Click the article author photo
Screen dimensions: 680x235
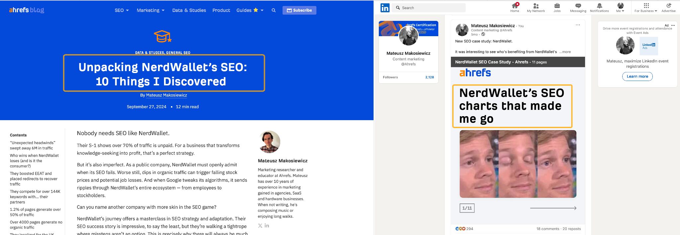(269, 142)
